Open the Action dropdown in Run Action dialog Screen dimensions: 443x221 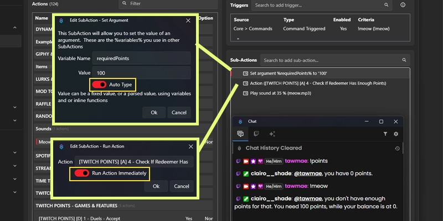tap(134, 162)
